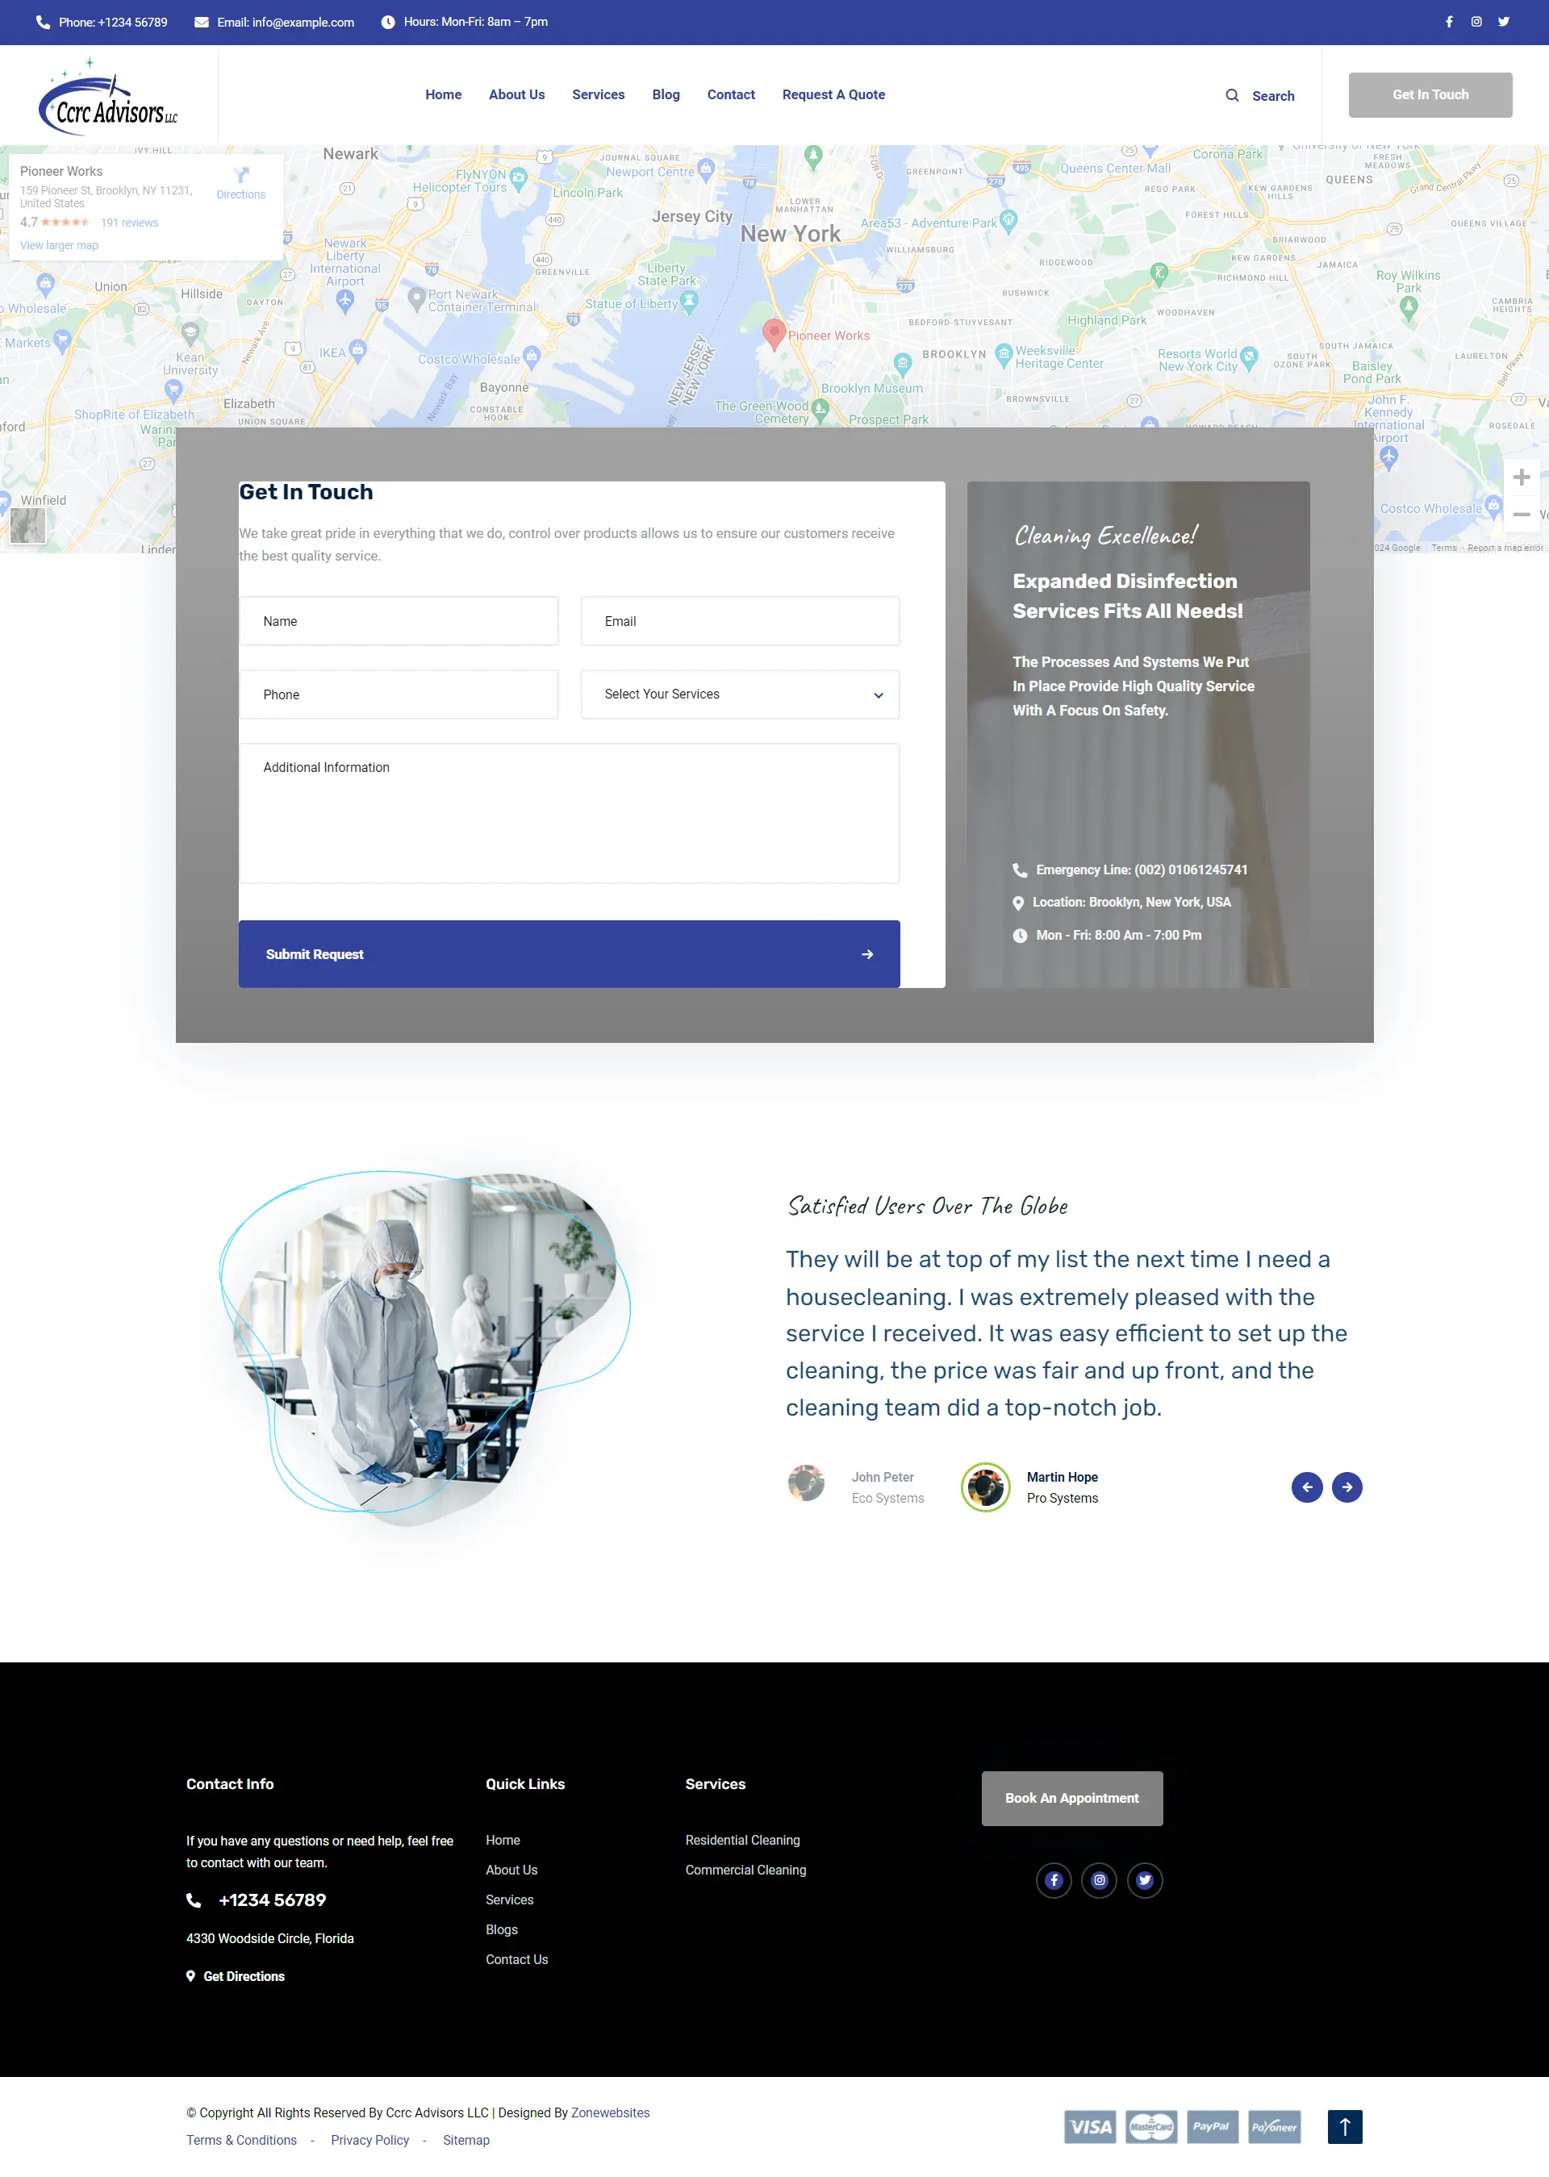Click the previous testimonial navigation arrow
This screenshot has height=2177, width=1549.
coord(1306,1487)
